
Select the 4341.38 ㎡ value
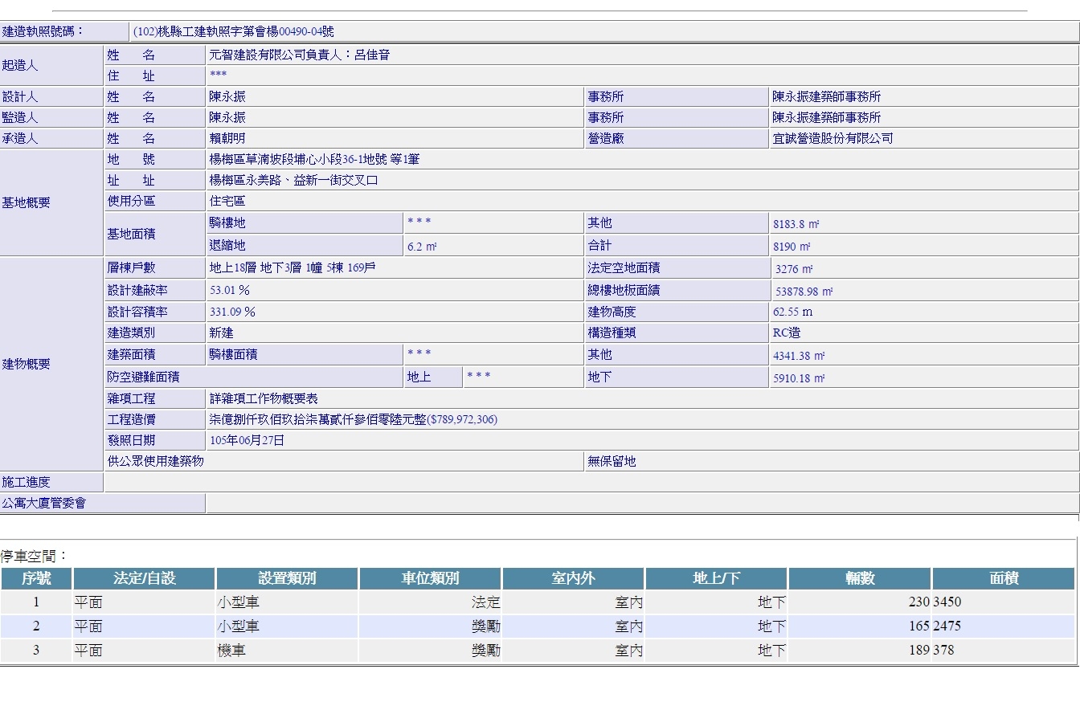(799, 356)
